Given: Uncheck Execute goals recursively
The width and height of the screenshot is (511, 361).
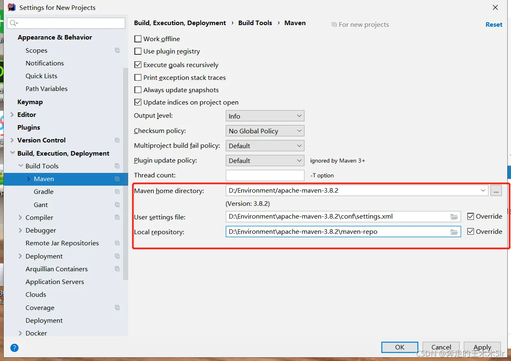Looking at the screenshot, I should click(138, 65).
